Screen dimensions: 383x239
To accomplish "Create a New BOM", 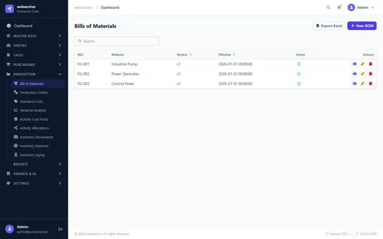I will click(x=362, y=26).
